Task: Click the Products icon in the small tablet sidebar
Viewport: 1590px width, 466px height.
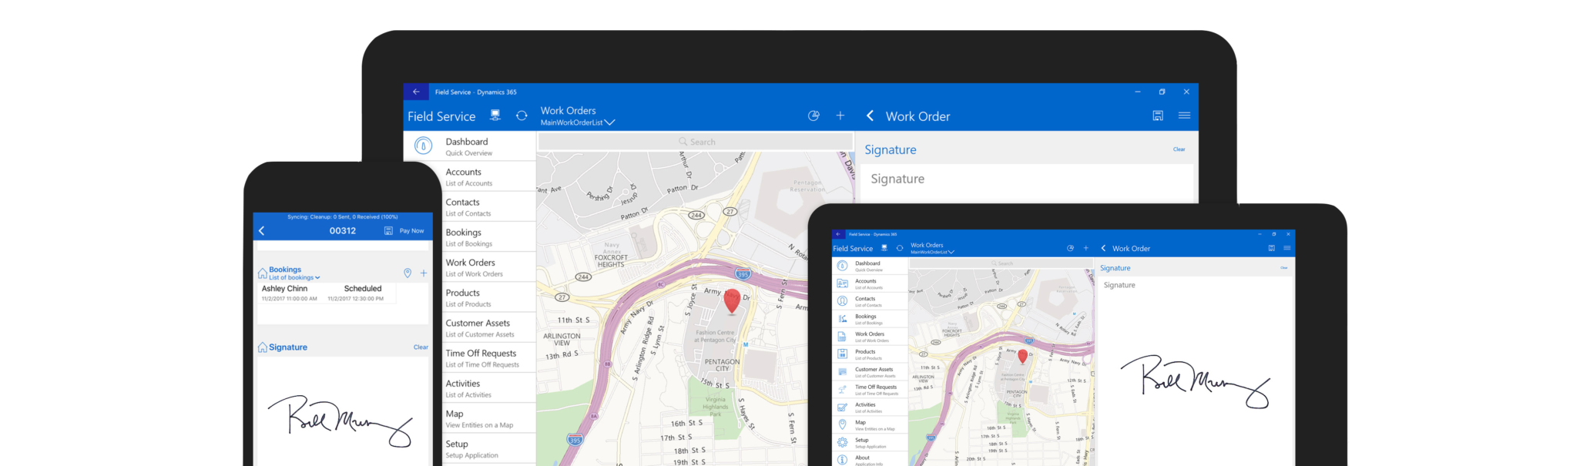Action: click(x=842, y=354)
